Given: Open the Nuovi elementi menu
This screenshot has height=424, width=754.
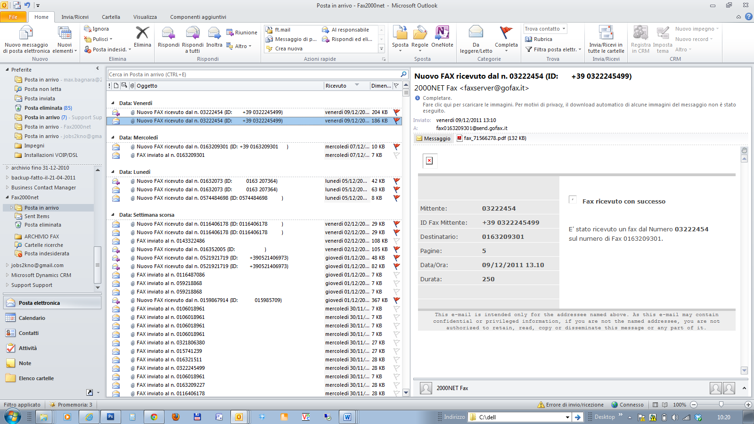Looking at the screenshot, I should [65, 40].
